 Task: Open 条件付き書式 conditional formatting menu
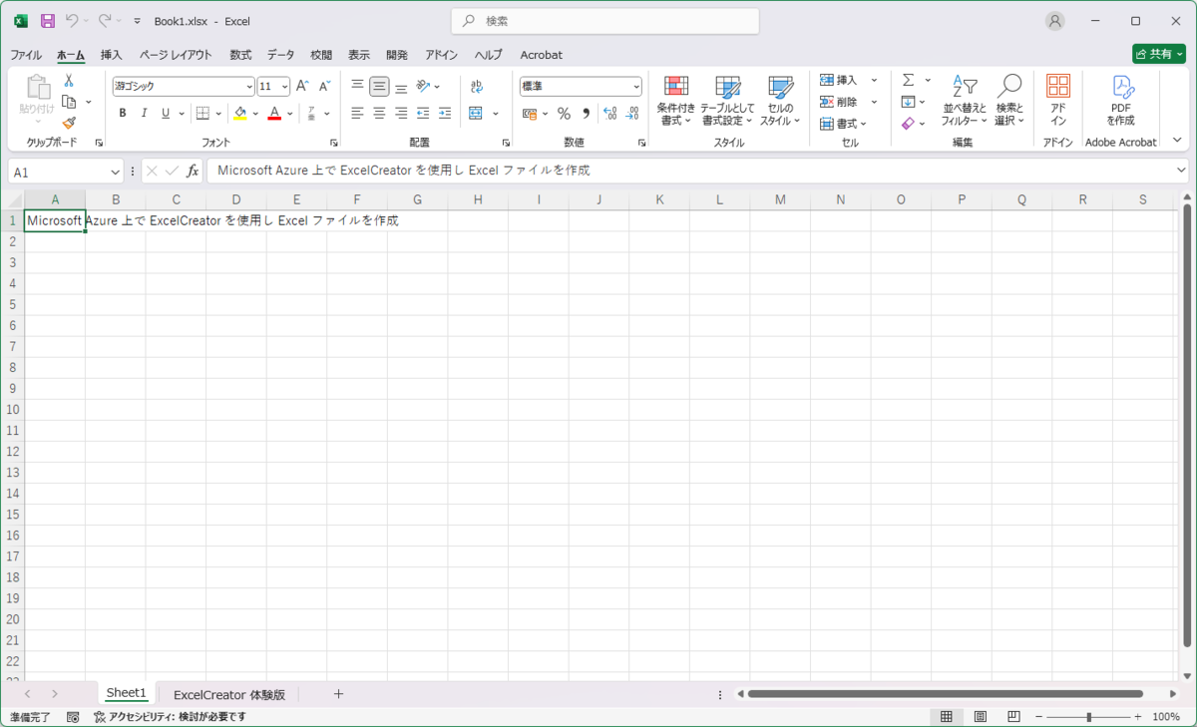coord(675,100)
